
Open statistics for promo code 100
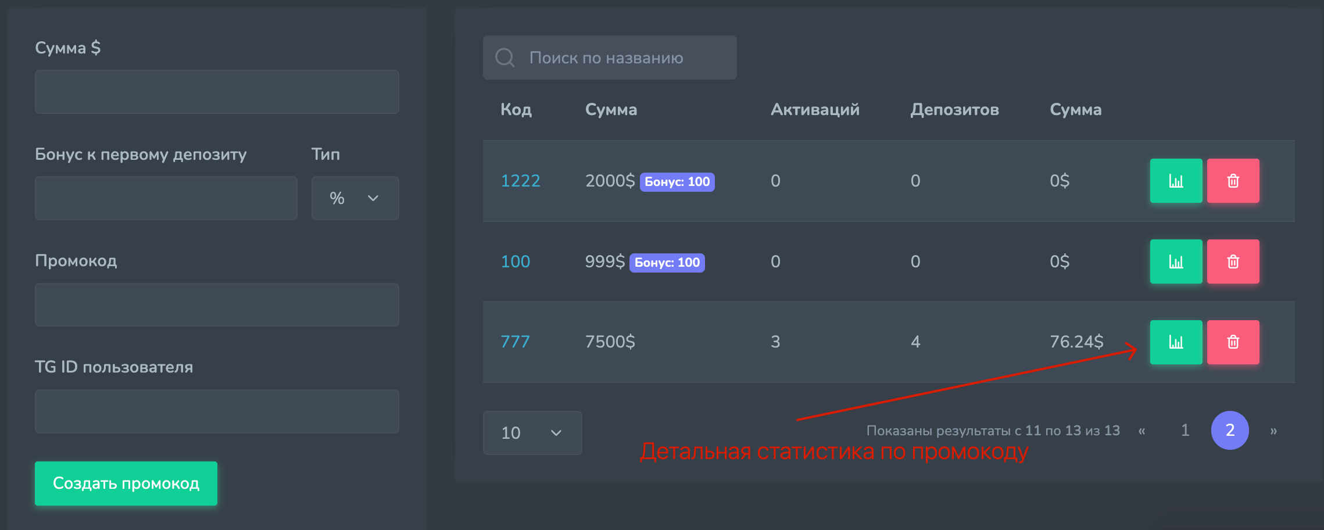pyautogui.click(x=1176, y=262)
